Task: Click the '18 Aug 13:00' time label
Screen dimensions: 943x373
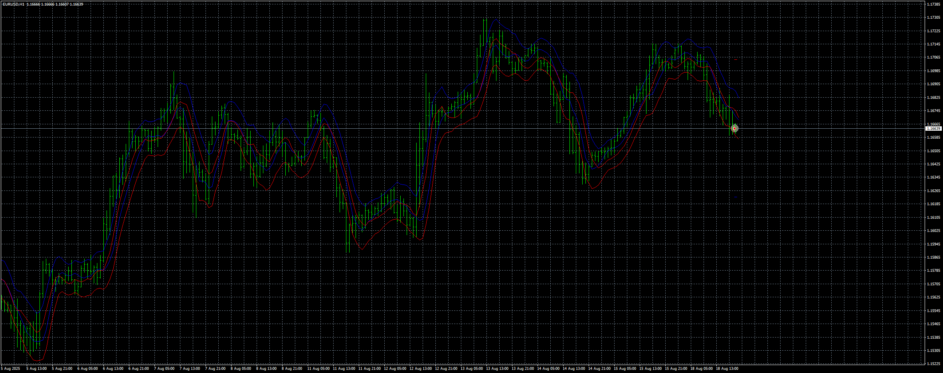Action: [727, 369]
